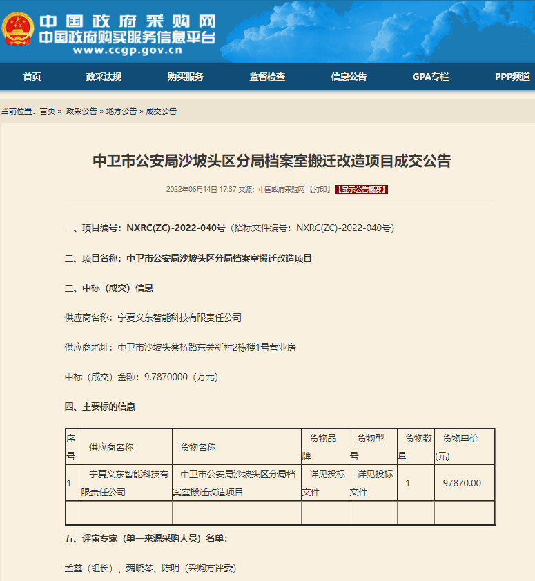Open the 地方公告 breadcrumb link
Image resolution: width=535 pixels, height=581 pixels.
pos(121,111)
